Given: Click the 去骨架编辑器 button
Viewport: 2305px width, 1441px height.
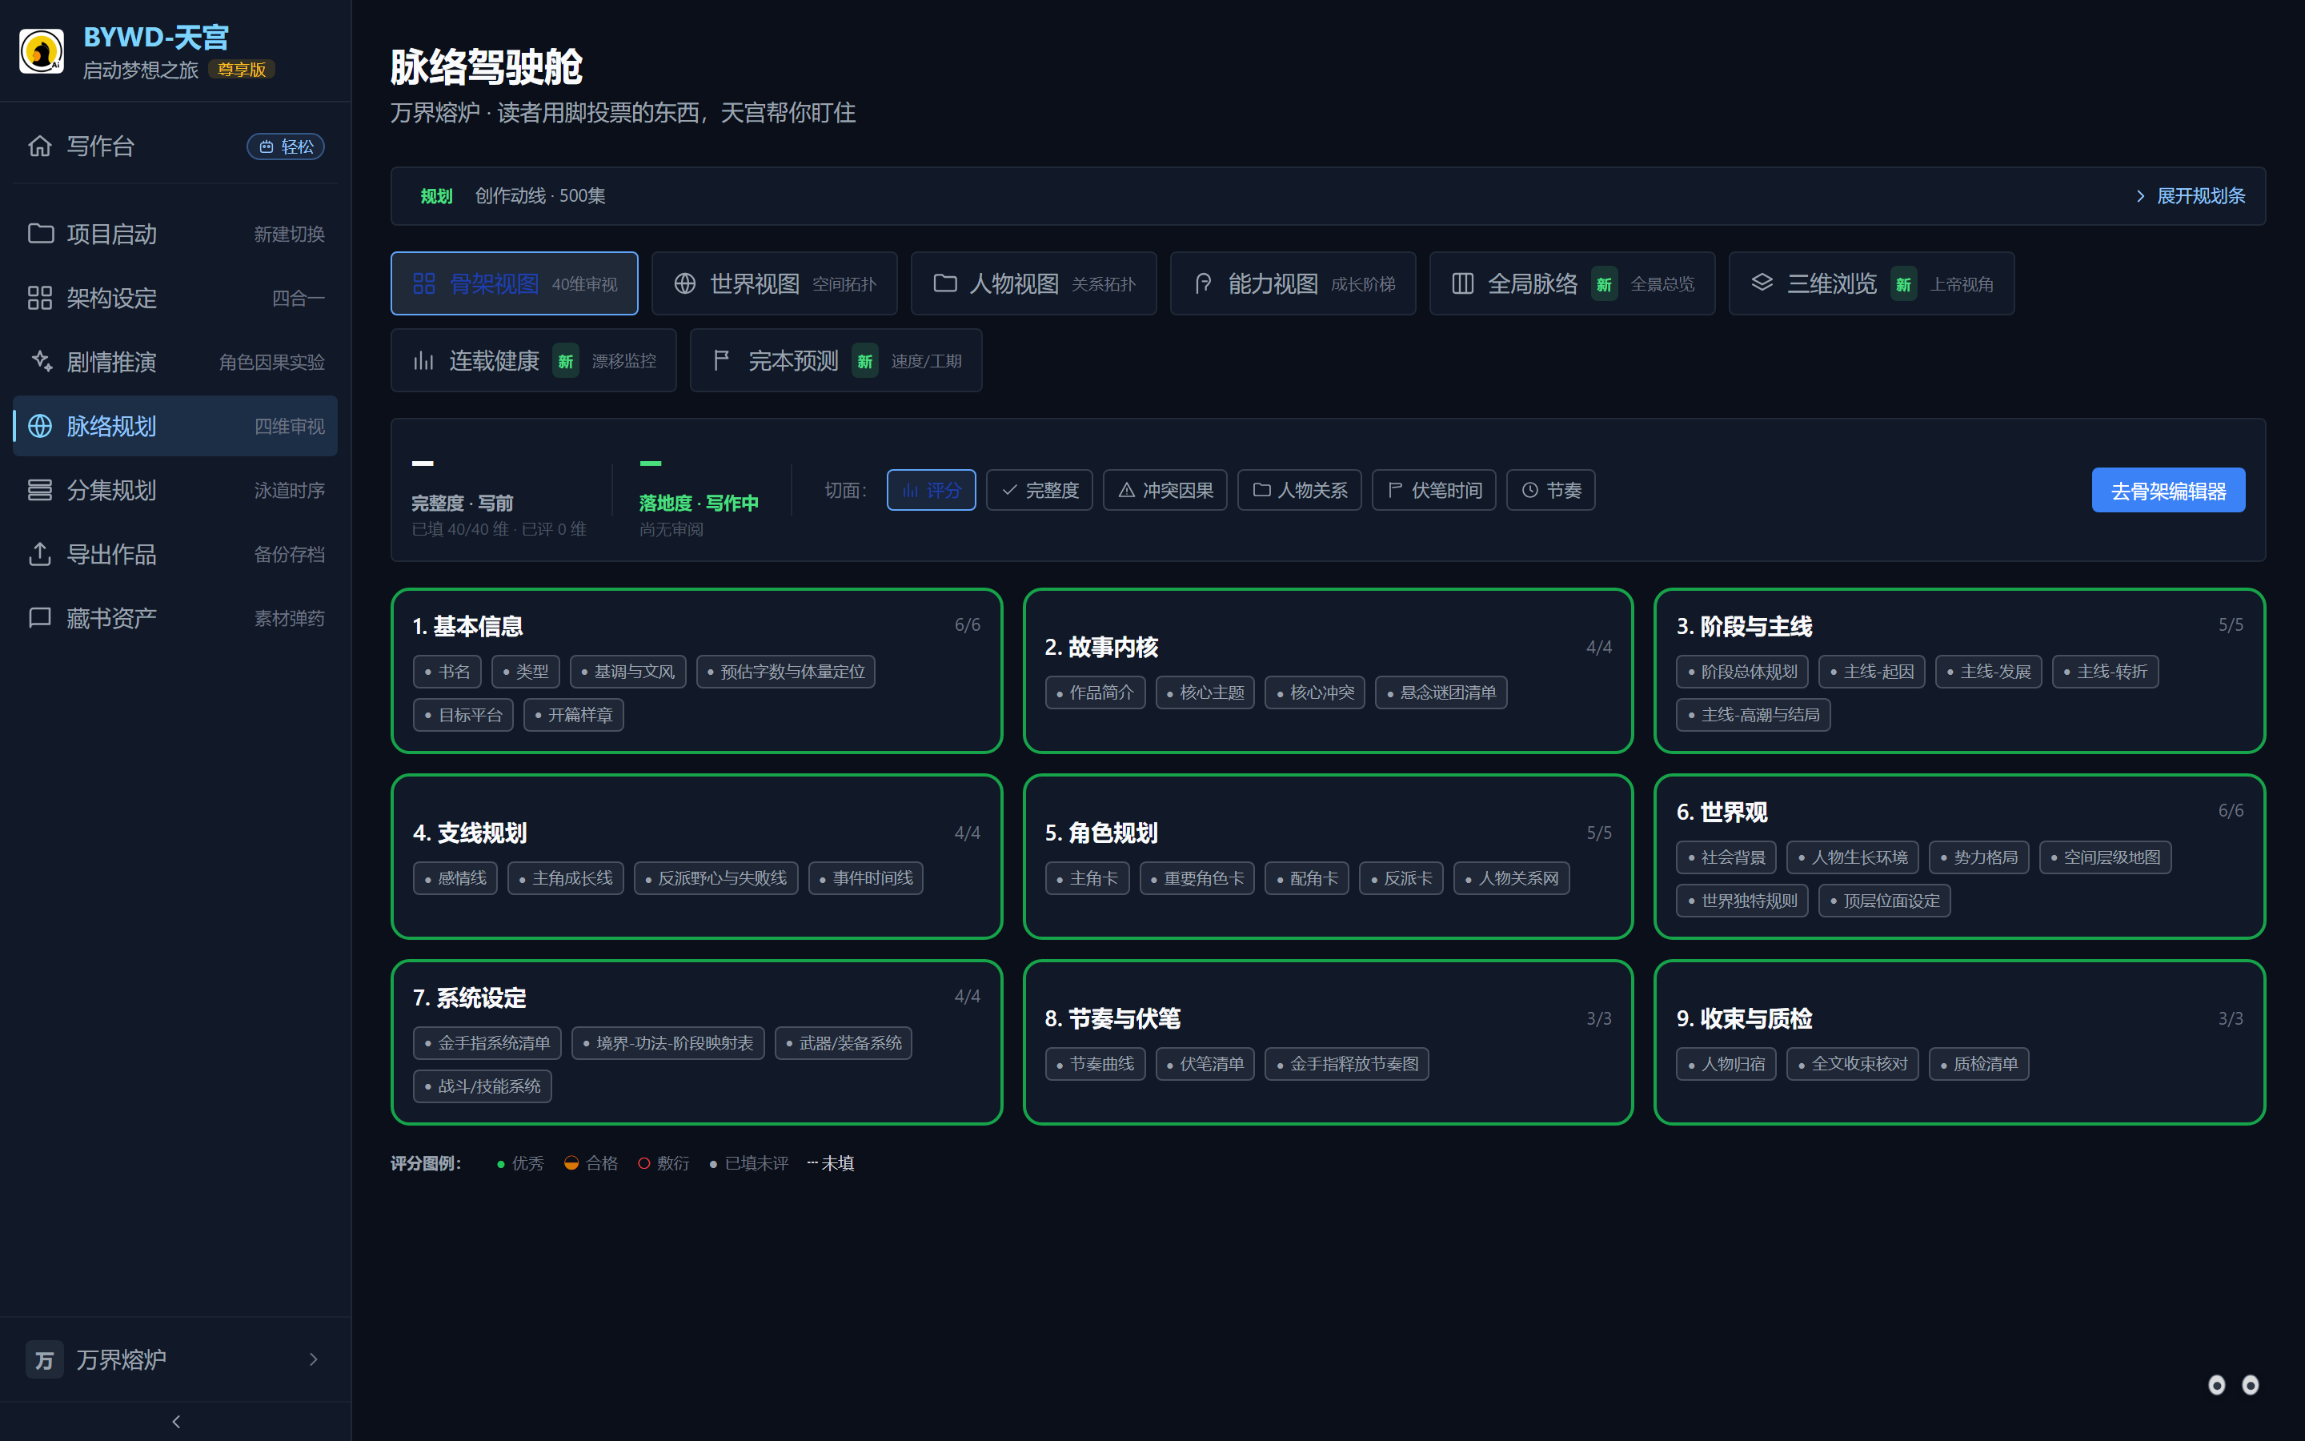Looking at the screenshot, I should click(2168, 491).
